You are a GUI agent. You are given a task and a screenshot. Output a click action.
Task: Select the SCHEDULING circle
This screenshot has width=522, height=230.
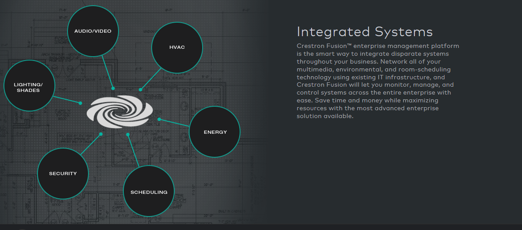pyautogui.click(x=149, y=192)
